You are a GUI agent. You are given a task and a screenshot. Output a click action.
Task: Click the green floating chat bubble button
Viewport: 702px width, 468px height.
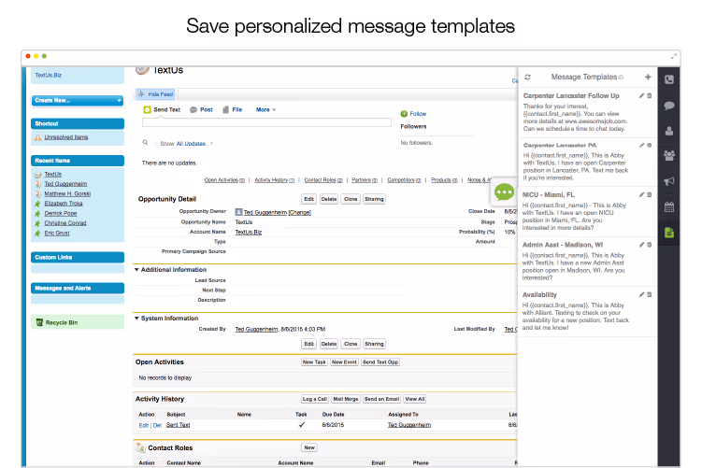coord(504,192)
